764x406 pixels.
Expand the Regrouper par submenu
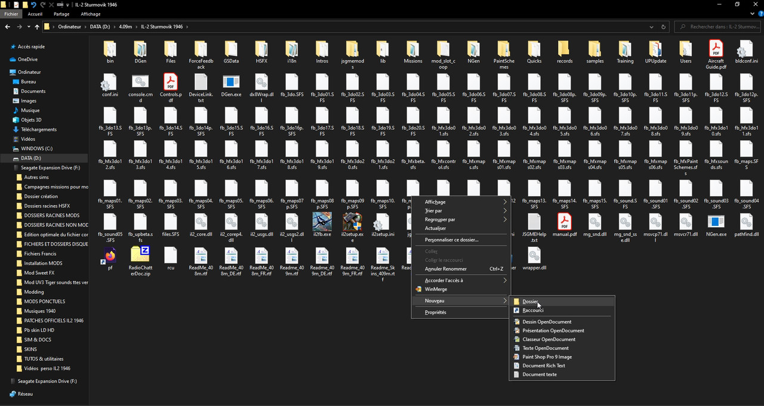tap(461, 219)
